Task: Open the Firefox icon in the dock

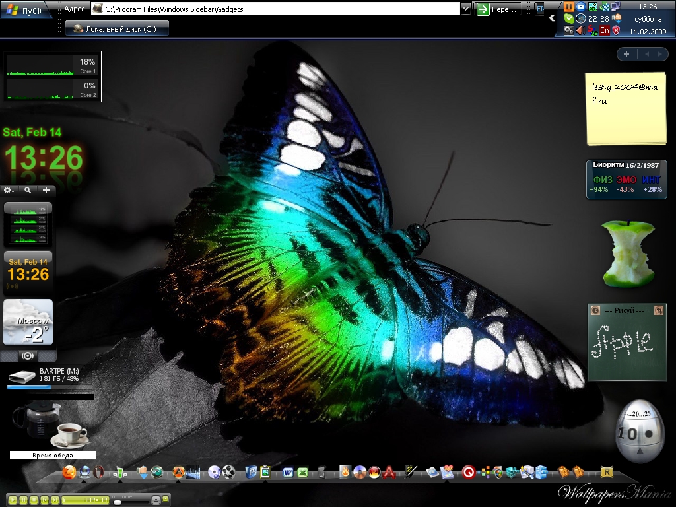Action: [x=69, y=472]
